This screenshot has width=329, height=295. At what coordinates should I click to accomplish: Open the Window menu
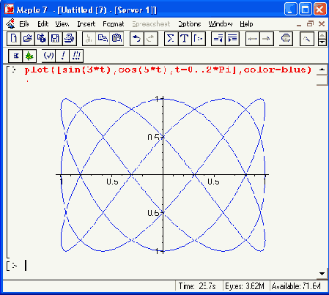coord(221,24)
